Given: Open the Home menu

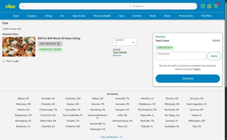Looking at the screenshot, I should (x=167, y=16).
